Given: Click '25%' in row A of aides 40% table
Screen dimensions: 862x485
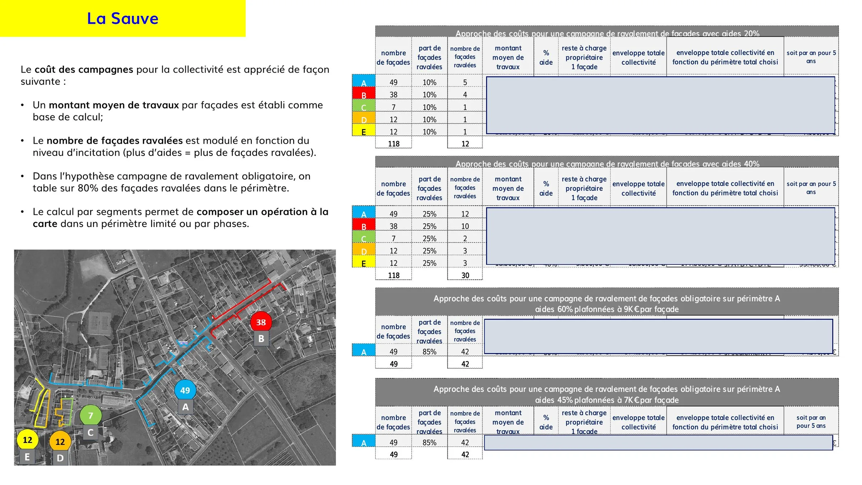Looking at the screenshot, I should pyautogui.click(x=430, y=214).
